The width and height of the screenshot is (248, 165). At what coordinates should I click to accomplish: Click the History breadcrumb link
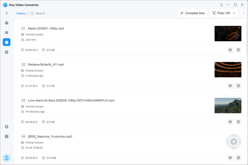[x=21, y=13]
